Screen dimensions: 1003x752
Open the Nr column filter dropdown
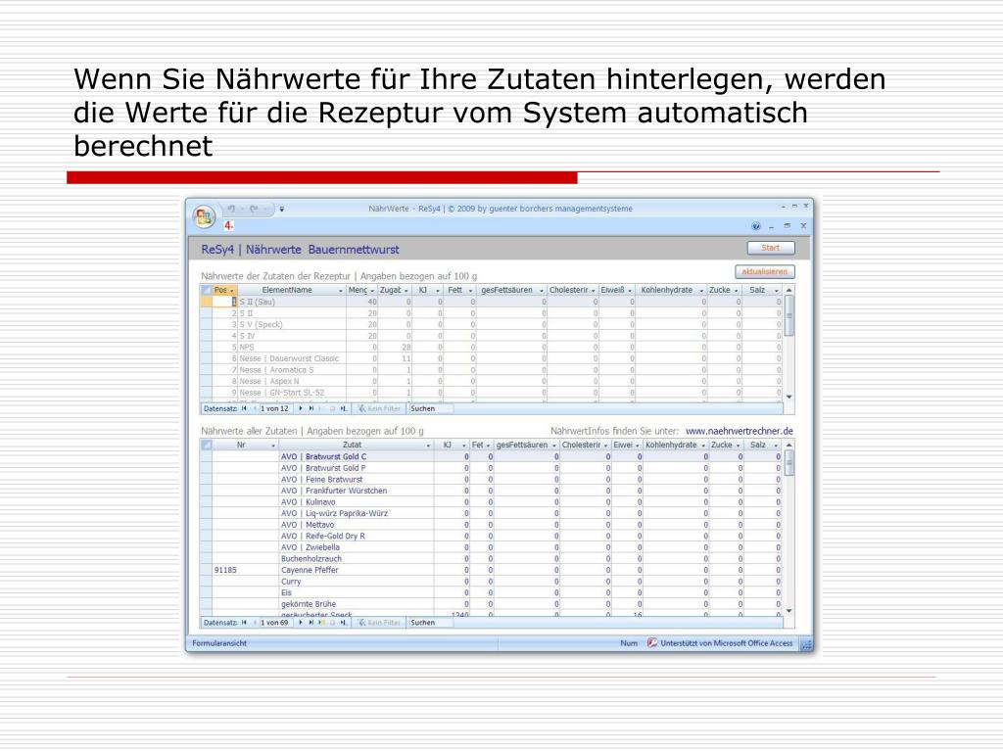[273, 446]
